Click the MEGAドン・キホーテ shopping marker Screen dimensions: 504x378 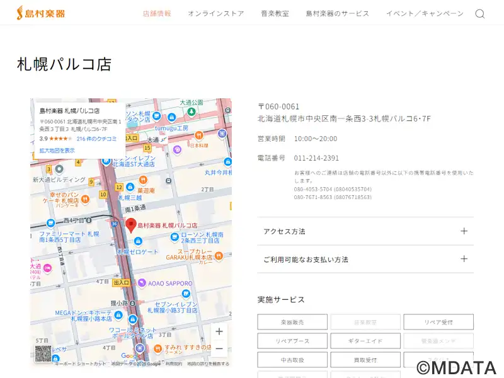pos(118,314)
